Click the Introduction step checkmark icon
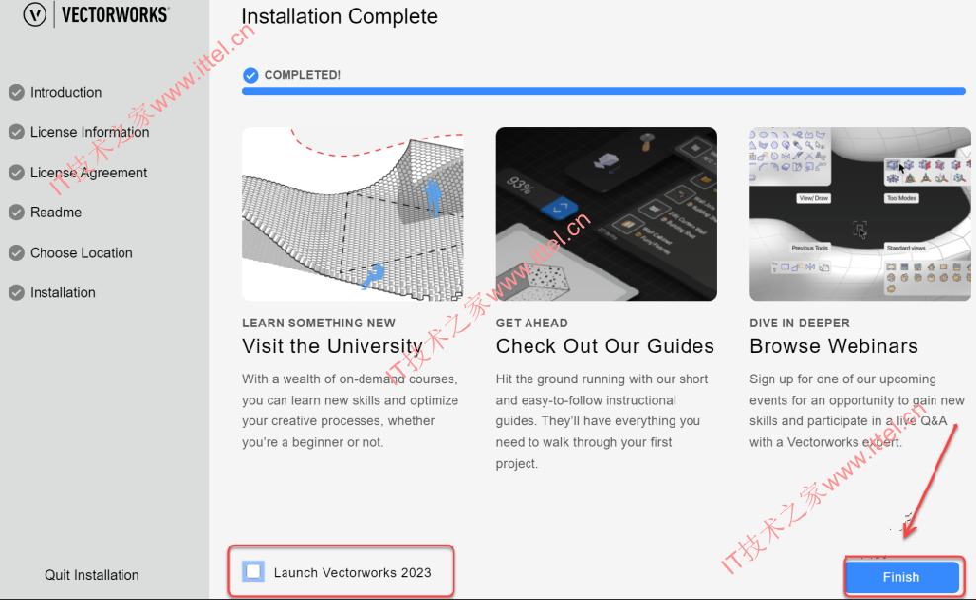Viewport: 976px width, 600px height. [x=17, y=92]
